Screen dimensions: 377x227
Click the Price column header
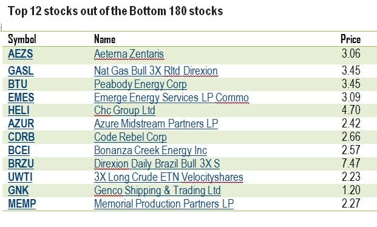pyautogui.click(x=350, y=39)
